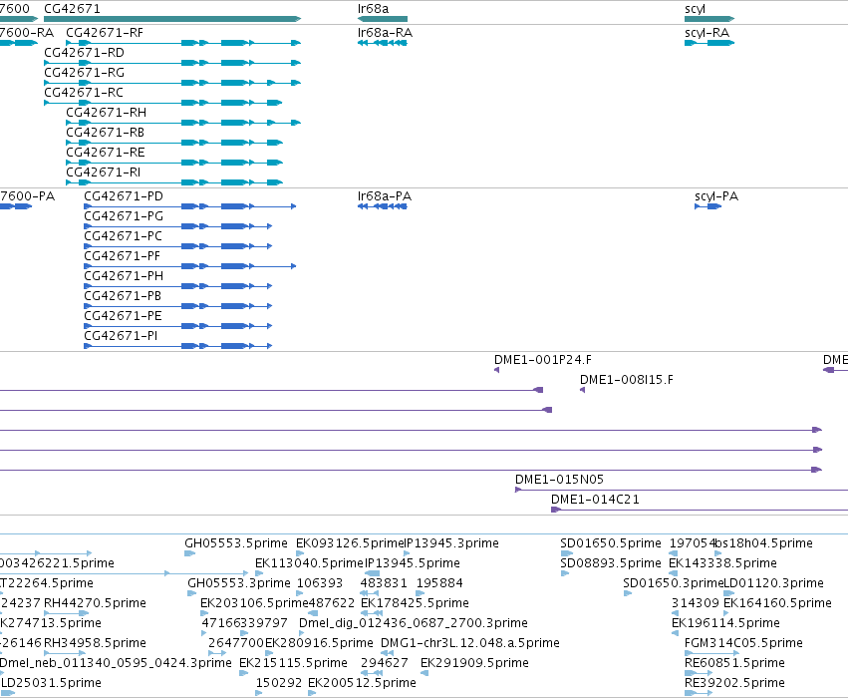Open transcript CG42671-RG label
This screenshot has width=848, height=698.
tap(84, 73)
